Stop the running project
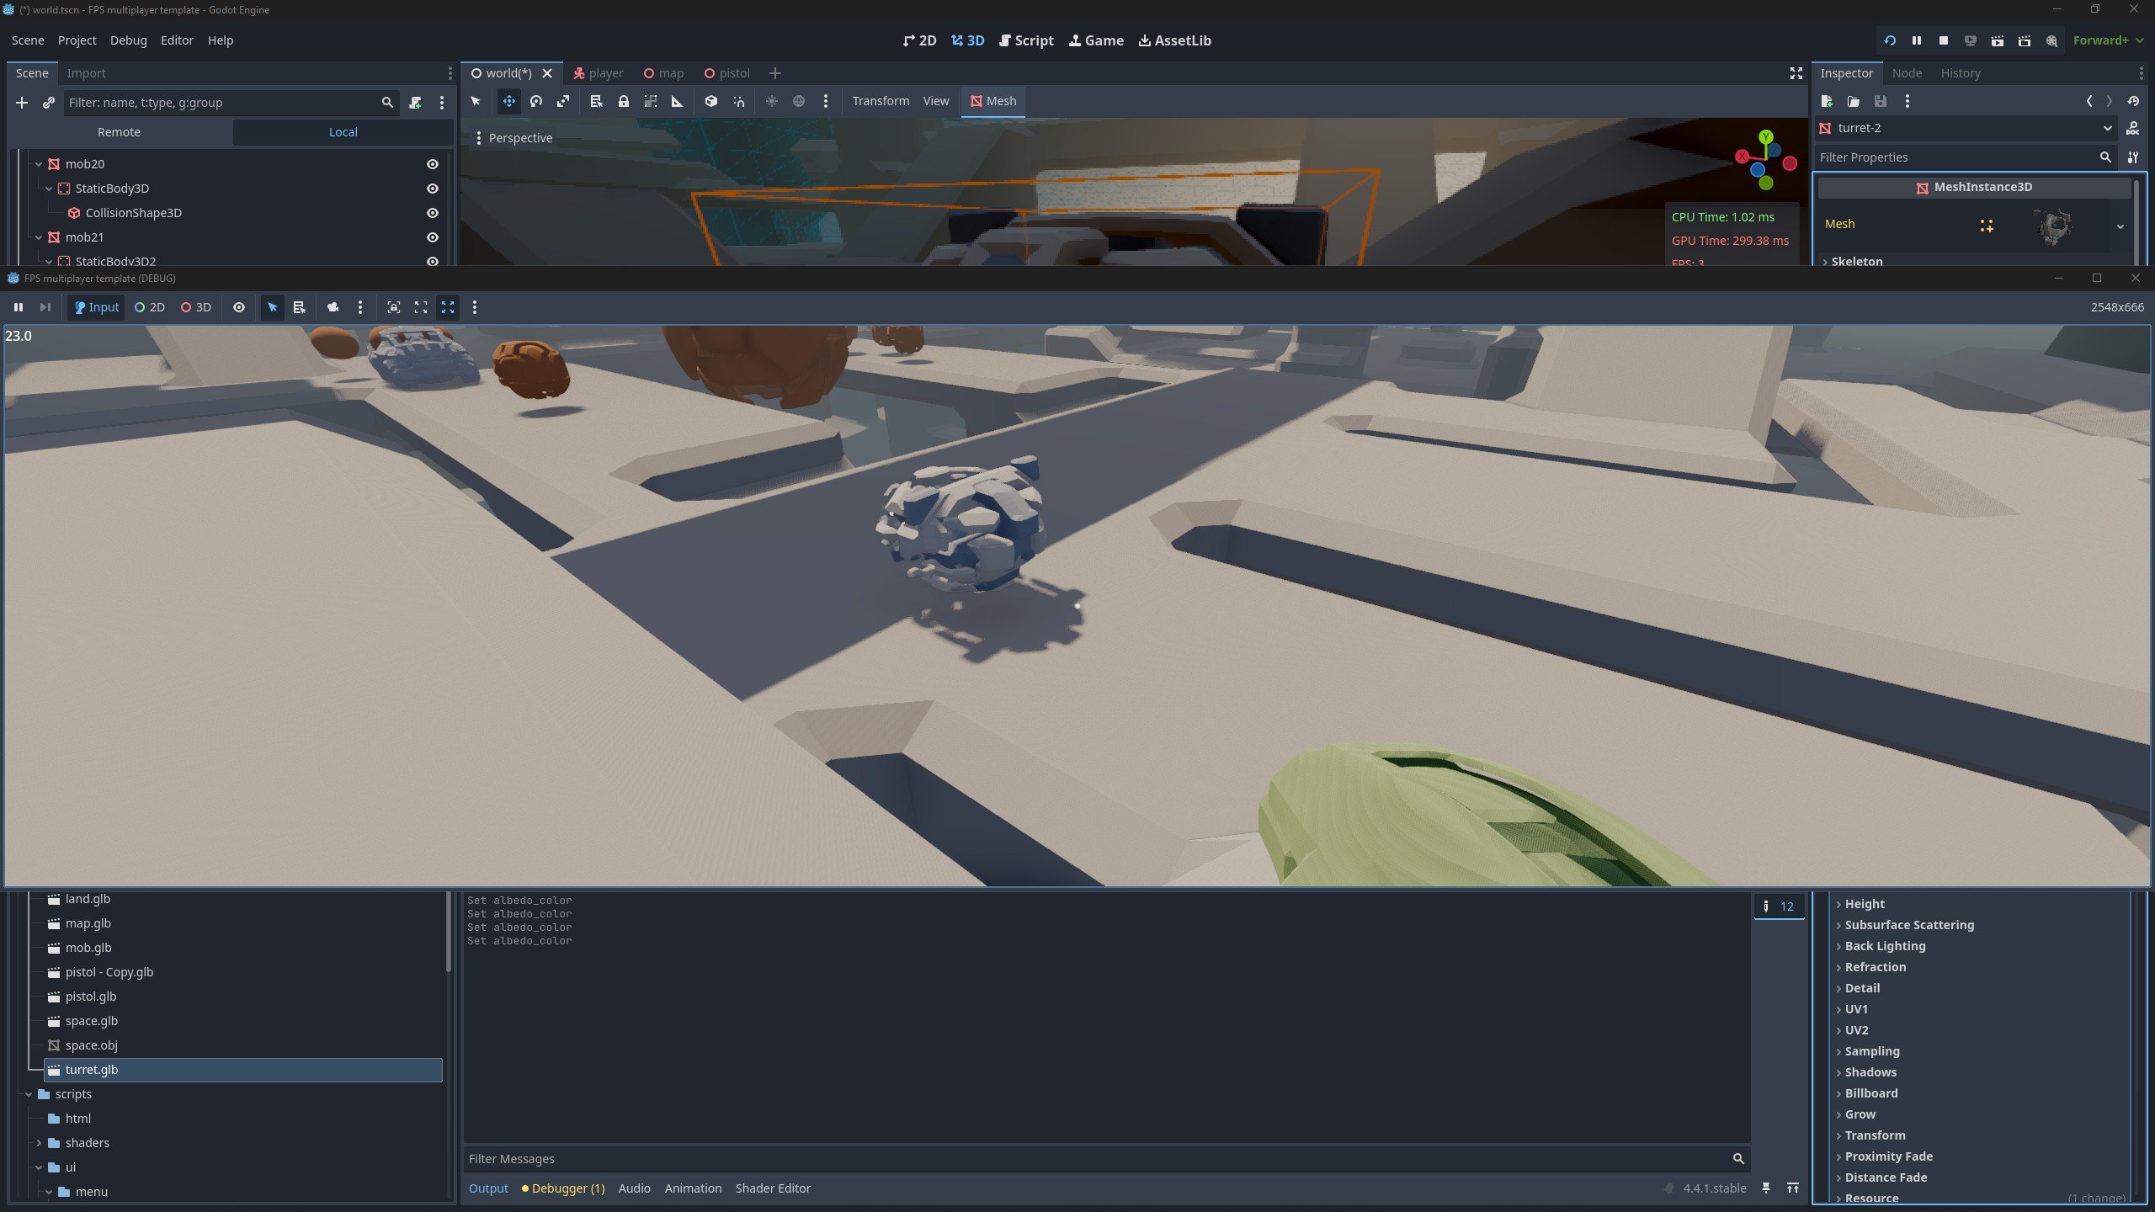2155x1212 pixels. [x=1943, y=40]
